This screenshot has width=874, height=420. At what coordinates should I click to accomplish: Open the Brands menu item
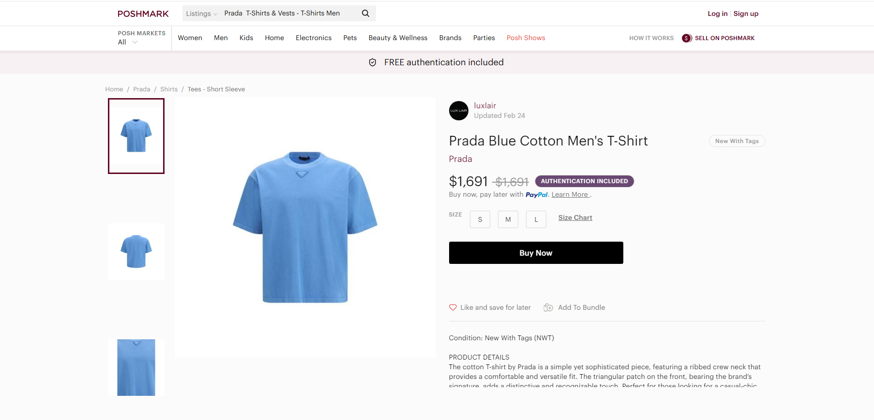450,38
